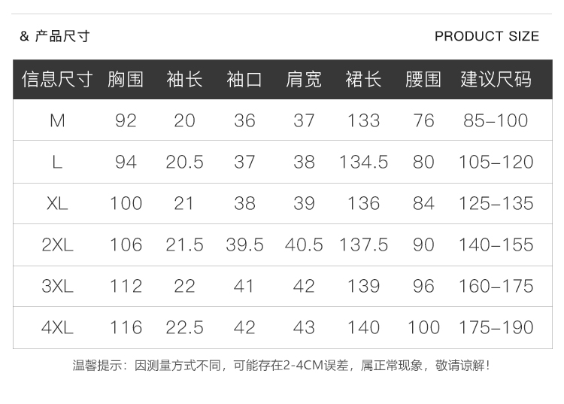Select the 胸围 column header
This screenshot has width=564, height=404.
[126, 79]
